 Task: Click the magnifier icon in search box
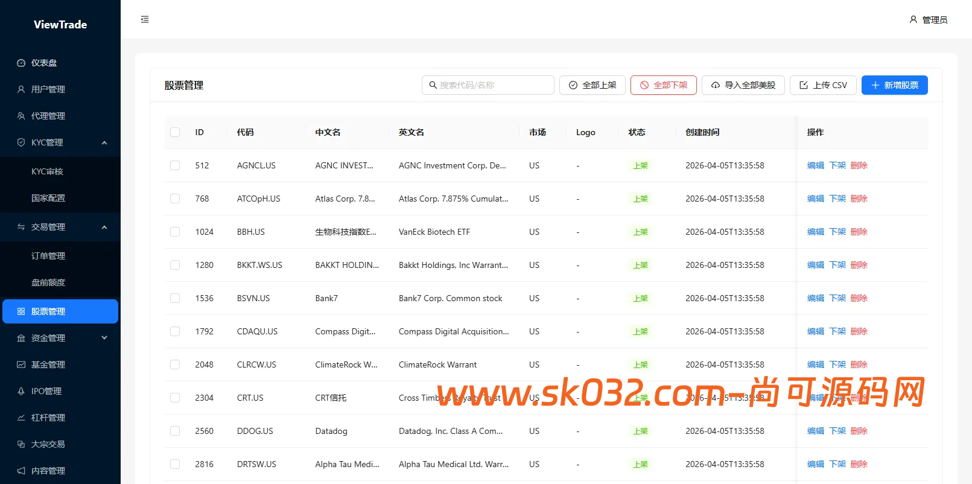click(x=433, y=85)
